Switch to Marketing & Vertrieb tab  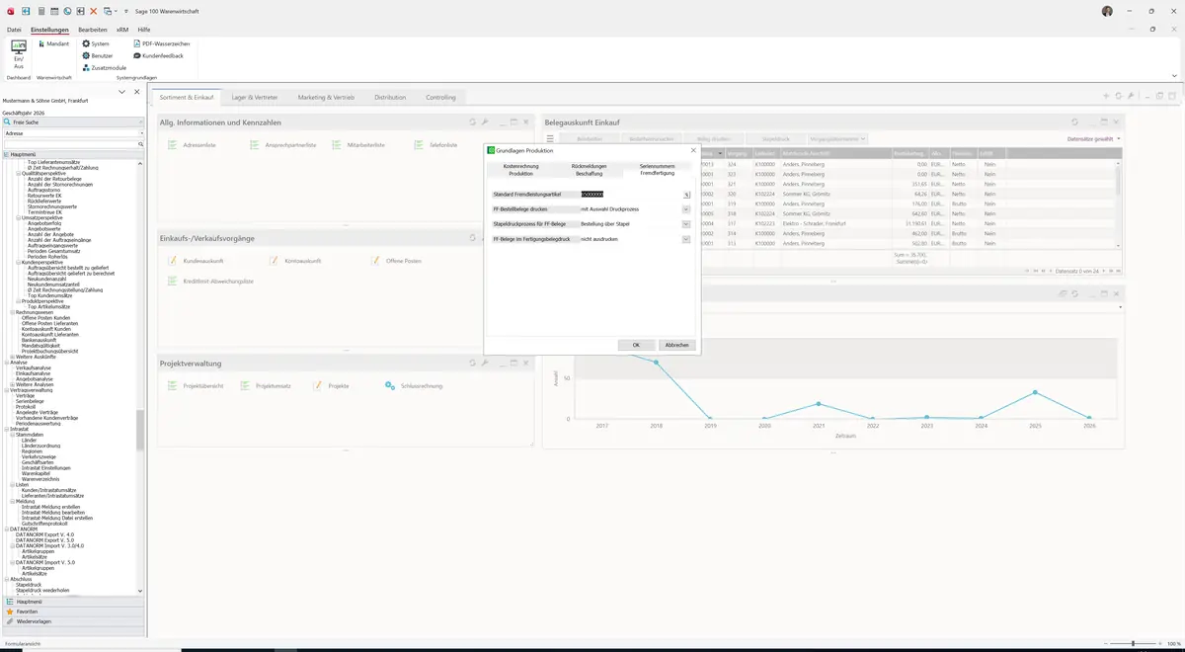[326, 98]
